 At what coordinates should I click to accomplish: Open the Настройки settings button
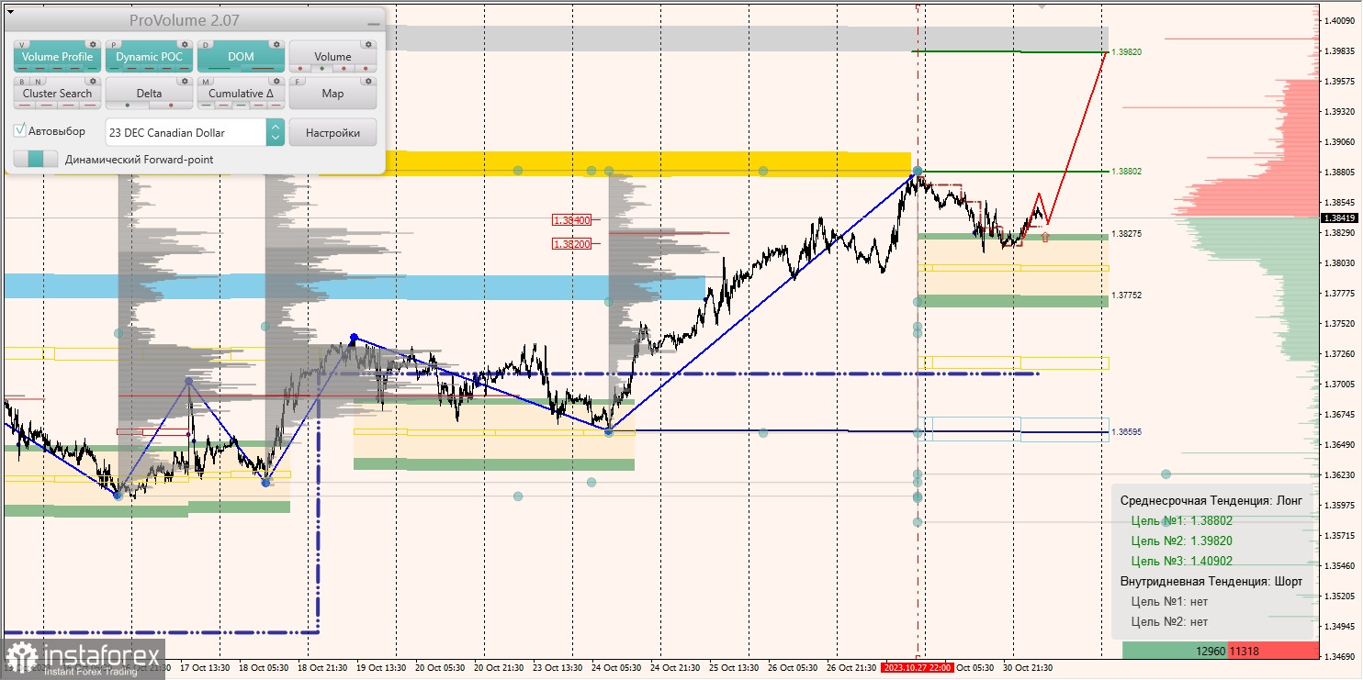[332, 132]
